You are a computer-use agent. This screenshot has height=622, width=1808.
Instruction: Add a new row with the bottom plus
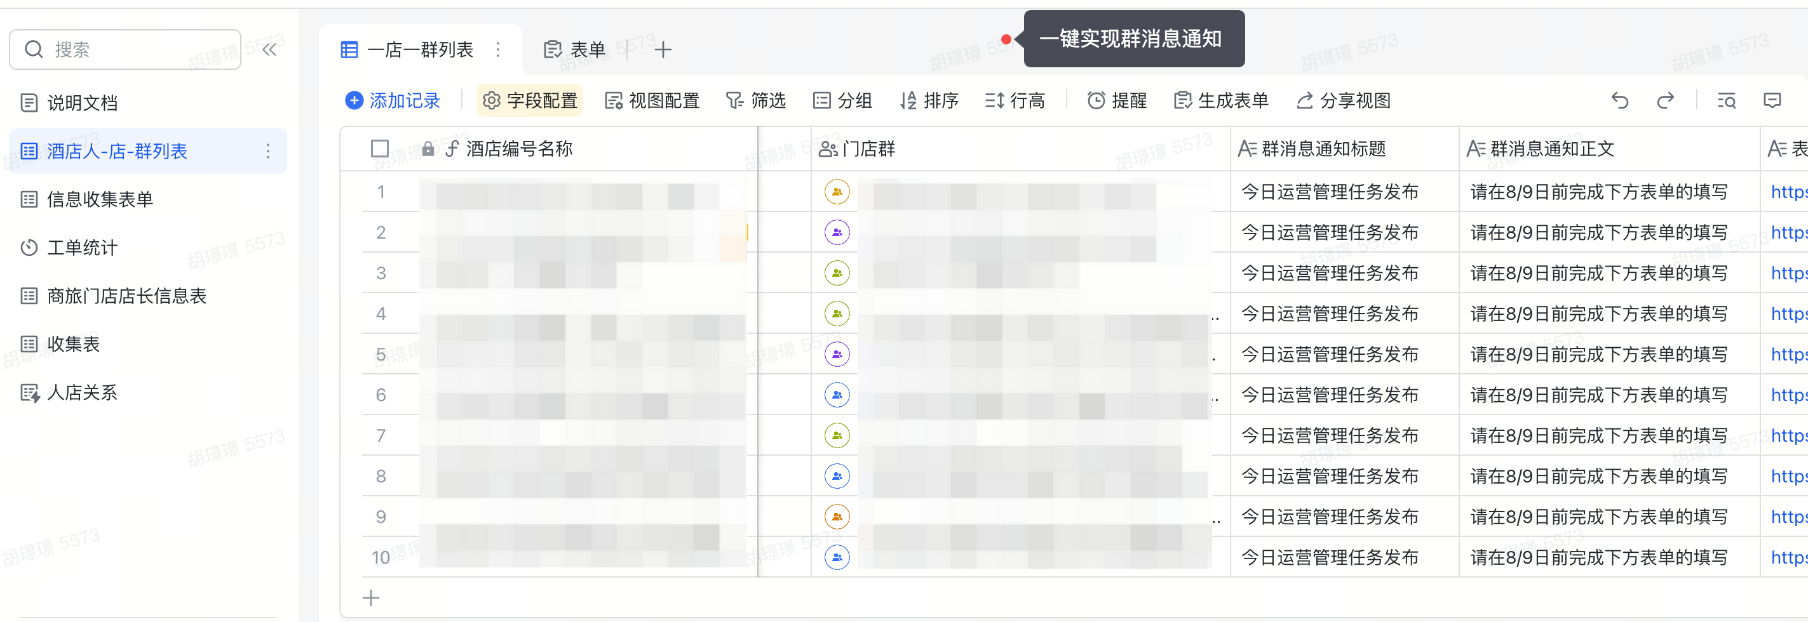[x=370, y=598]
